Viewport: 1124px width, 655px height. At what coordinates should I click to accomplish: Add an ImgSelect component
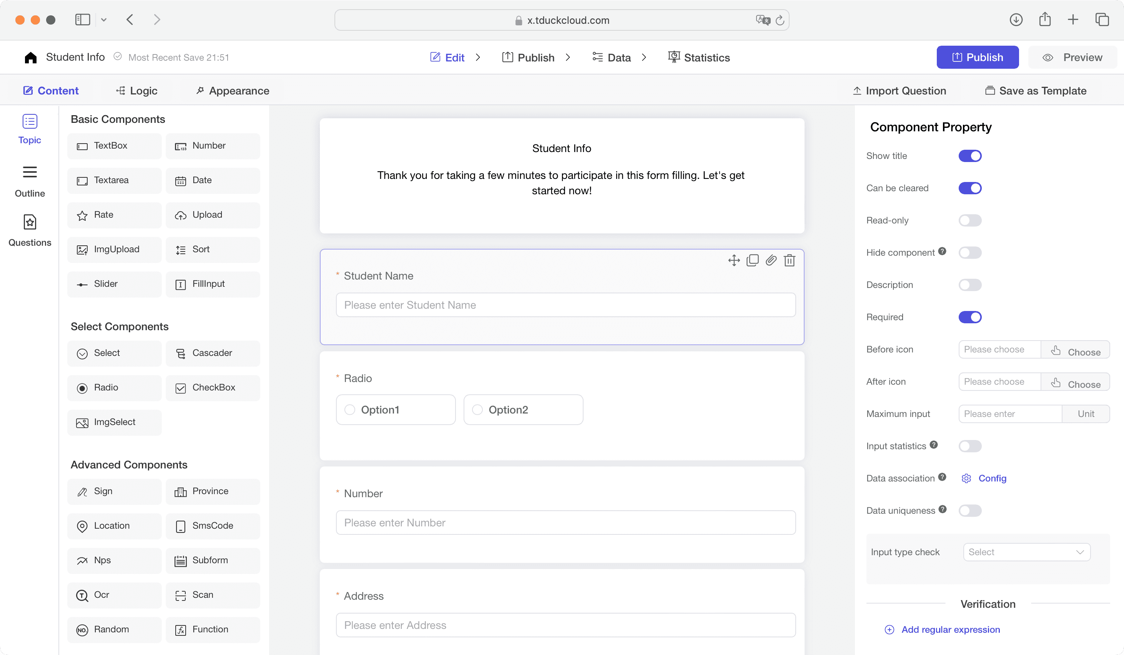114,422
